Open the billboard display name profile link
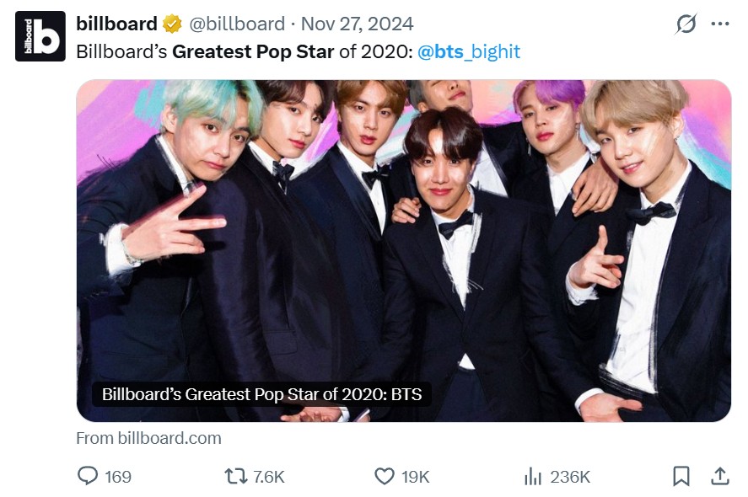The height and width of the screenshot is (497, 748). tap(116, 24)
